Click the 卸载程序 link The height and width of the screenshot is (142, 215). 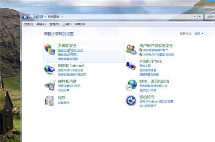tap(64, 103)
